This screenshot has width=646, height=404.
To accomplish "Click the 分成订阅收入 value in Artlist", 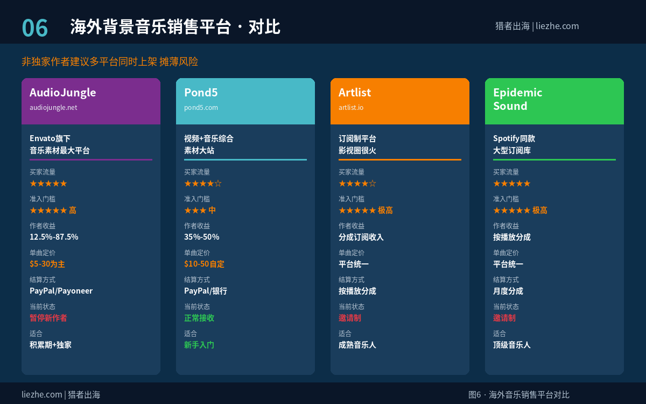I will (361, 237).
